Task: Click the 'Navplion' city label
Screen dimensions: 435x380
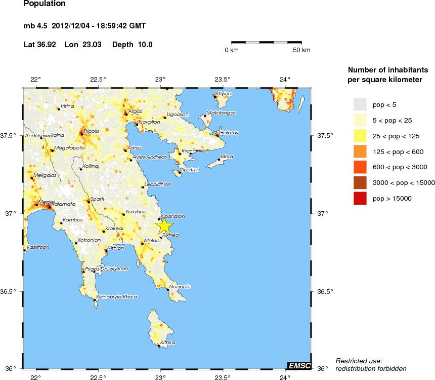Action: (149, 122)
